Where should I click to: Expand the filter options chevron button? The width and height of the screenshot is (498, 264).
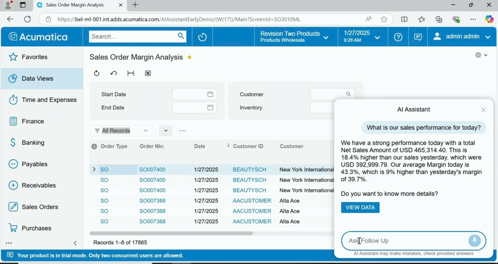166,131
